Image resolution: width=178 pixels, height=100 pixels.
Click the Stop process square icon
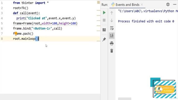[x=104, y=20]
